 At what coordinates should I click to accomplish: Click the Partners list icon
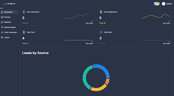pos(2,17)
